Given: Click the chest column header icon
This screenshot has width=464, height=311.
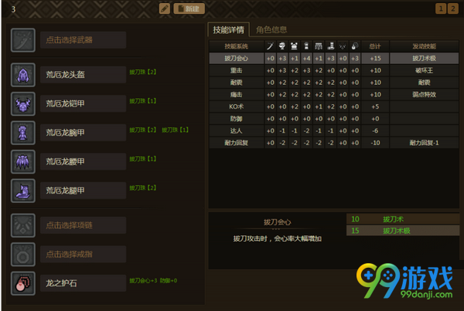Looking at the screenshot, I should point(294,46).
